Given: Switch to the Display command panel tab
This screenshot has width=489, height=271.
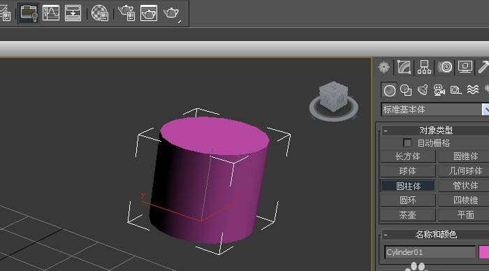Looking at the screenshot, I should point(465,67).
